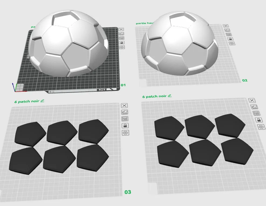This screenshot has height=206, width=266.
Task: Click the 'partie haute' plate name text
Action: (x=144, y=23)
